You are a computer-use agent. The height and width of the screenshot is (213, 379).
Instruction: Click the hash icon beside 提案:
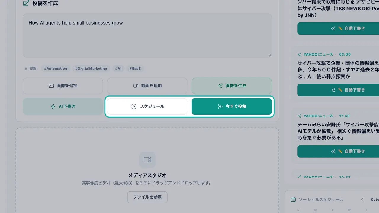point(26,69)
